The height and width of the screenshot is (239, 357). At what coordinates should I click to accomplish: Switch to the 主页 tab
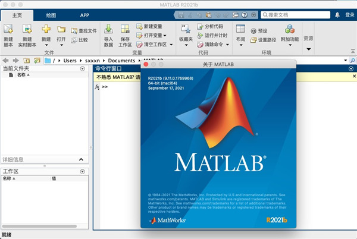17,15
